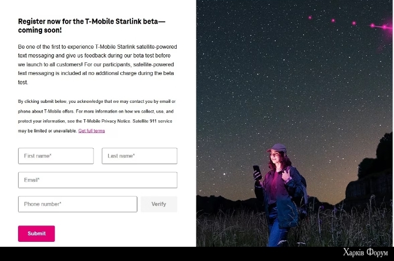The width and height of the screenshot is (394, 261).
Task: Click the First name input field
Action: point(56,156)
